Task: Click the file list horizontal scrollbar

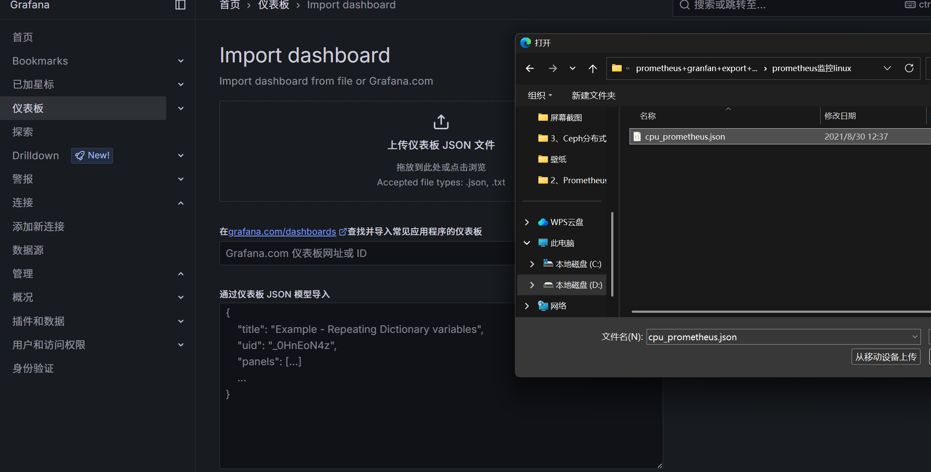Action: click(781, 311)
